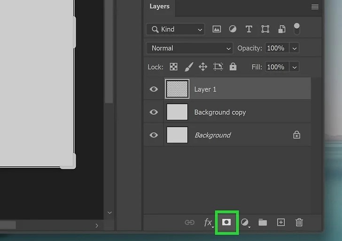Hide the Background copy layer
The height and width of the screenshot is (241, 342).
(154, 112)
